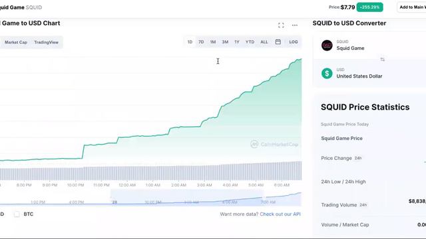The height and width of the screenshot is (239, 426).
Task: Click the price line peak at the chart's right edge
Action: 300,59
